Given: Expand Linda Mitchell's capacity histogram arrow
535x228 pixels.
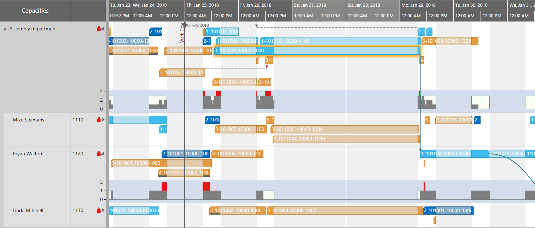Looking at the screenshot, I should [x=103, y=210].
